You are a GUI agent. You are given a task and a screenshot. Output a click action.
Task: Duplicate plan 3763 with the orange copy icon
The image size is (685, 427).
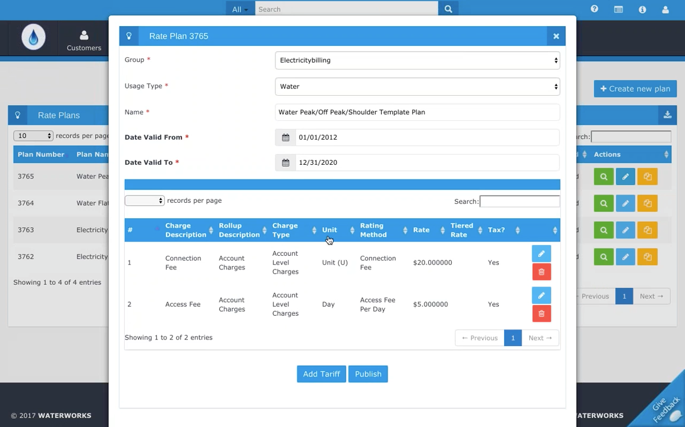pos(647,230)
